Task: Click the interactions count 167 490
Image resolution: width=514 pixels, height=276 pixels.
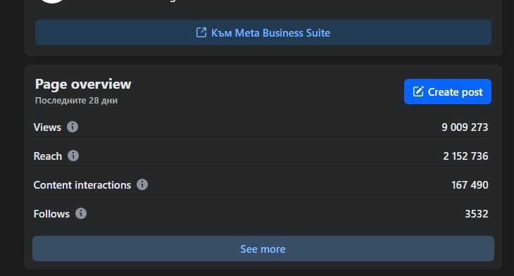Action: (470, 185)
